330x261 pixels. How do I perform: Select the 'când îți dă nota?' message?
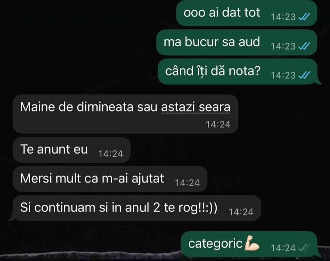239,71
